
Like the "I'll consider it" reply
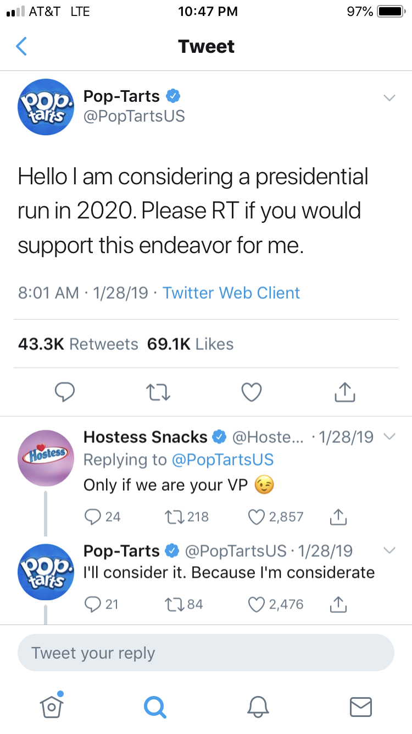pos(258,604)
